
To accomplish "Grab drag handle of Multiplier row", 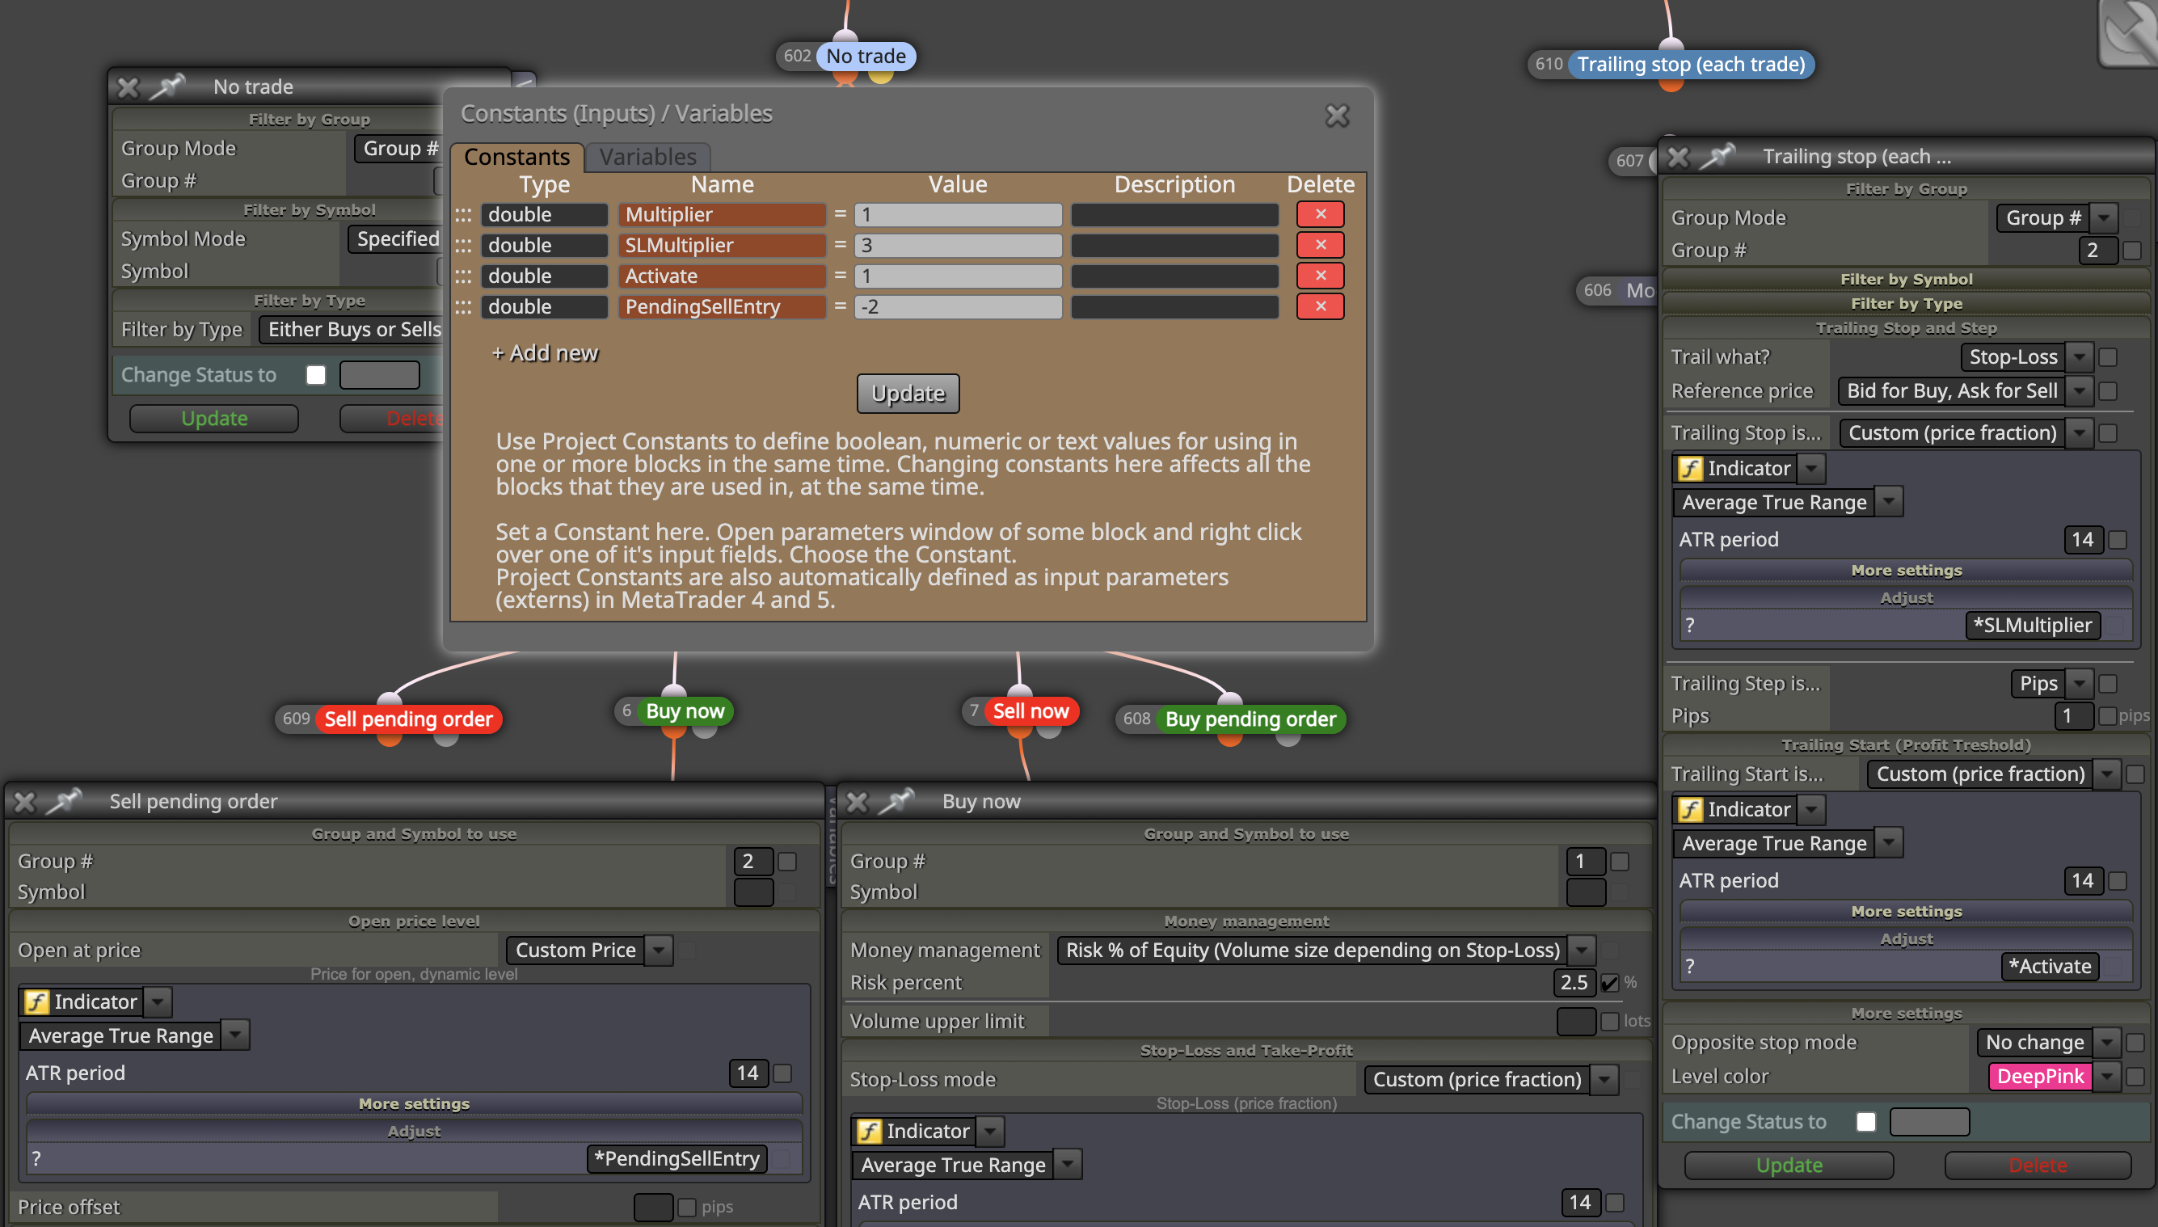I will click(x=463, y=216).
